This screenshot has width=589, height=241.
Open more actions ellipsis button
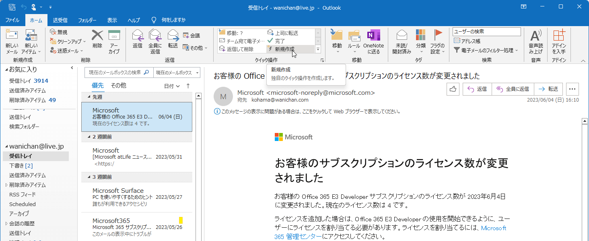tap(573, 89)
